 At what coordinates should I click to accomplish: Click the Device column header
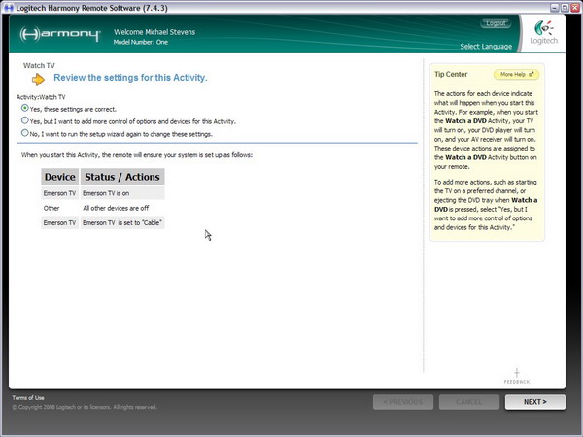click(60, 177)
